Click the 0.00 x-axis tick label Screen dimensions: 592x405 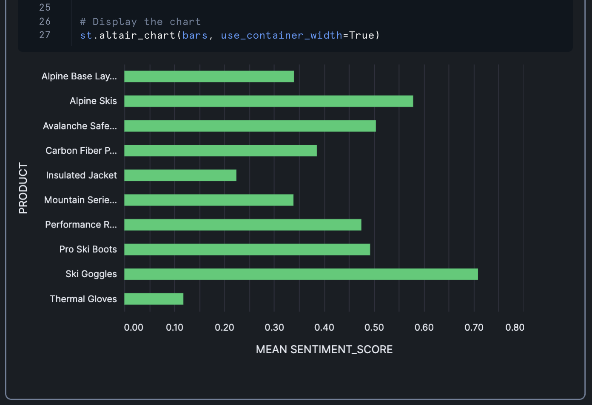(134, 327)
